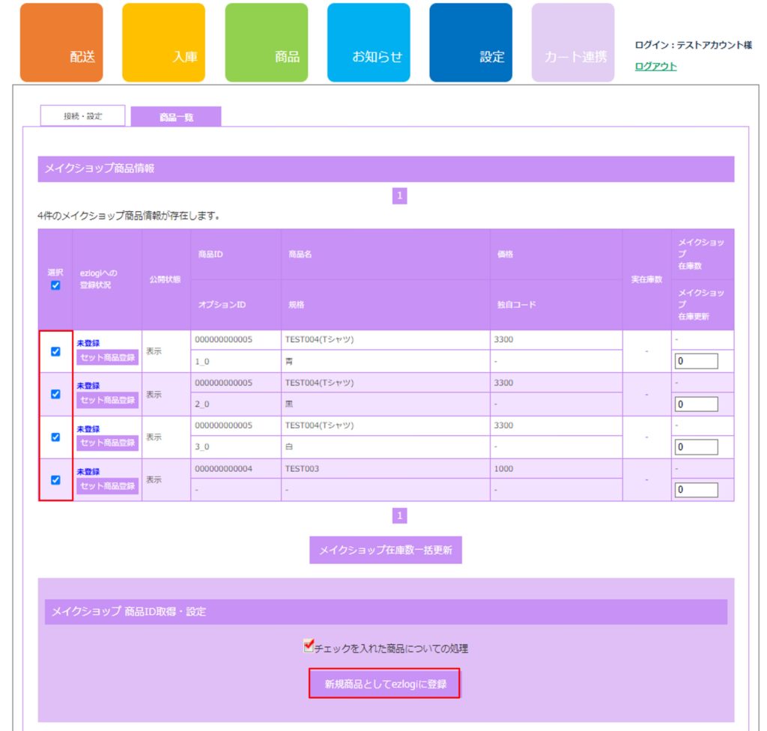Click セット商品登録 for the 3_0 白 row
The width and height of the screenshot is (767, 731).
(107, 443)
